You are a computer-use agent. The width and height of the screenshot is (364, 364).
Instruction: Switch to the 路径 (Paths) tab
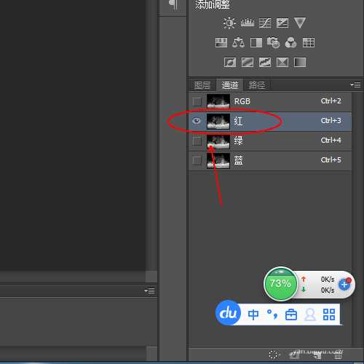click(256, 85)
